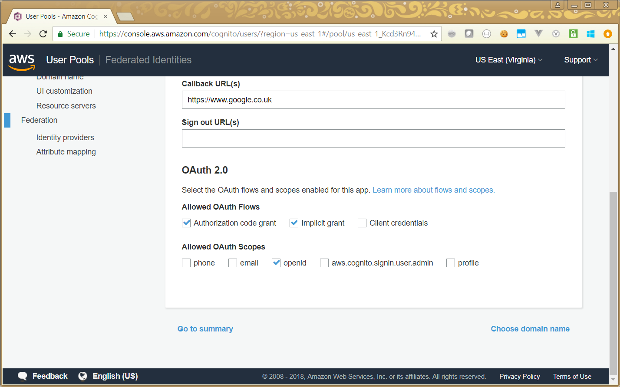This screenshot has width=620, height=387.
Task: Bookmark page with the star icon
Action: point(434,34)
